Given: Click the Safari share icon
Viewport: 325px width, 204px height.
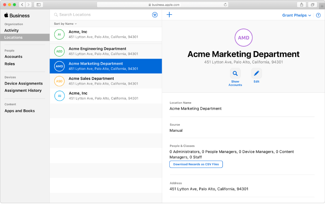Looking at the screenshot, I should [x=301, y=4].
